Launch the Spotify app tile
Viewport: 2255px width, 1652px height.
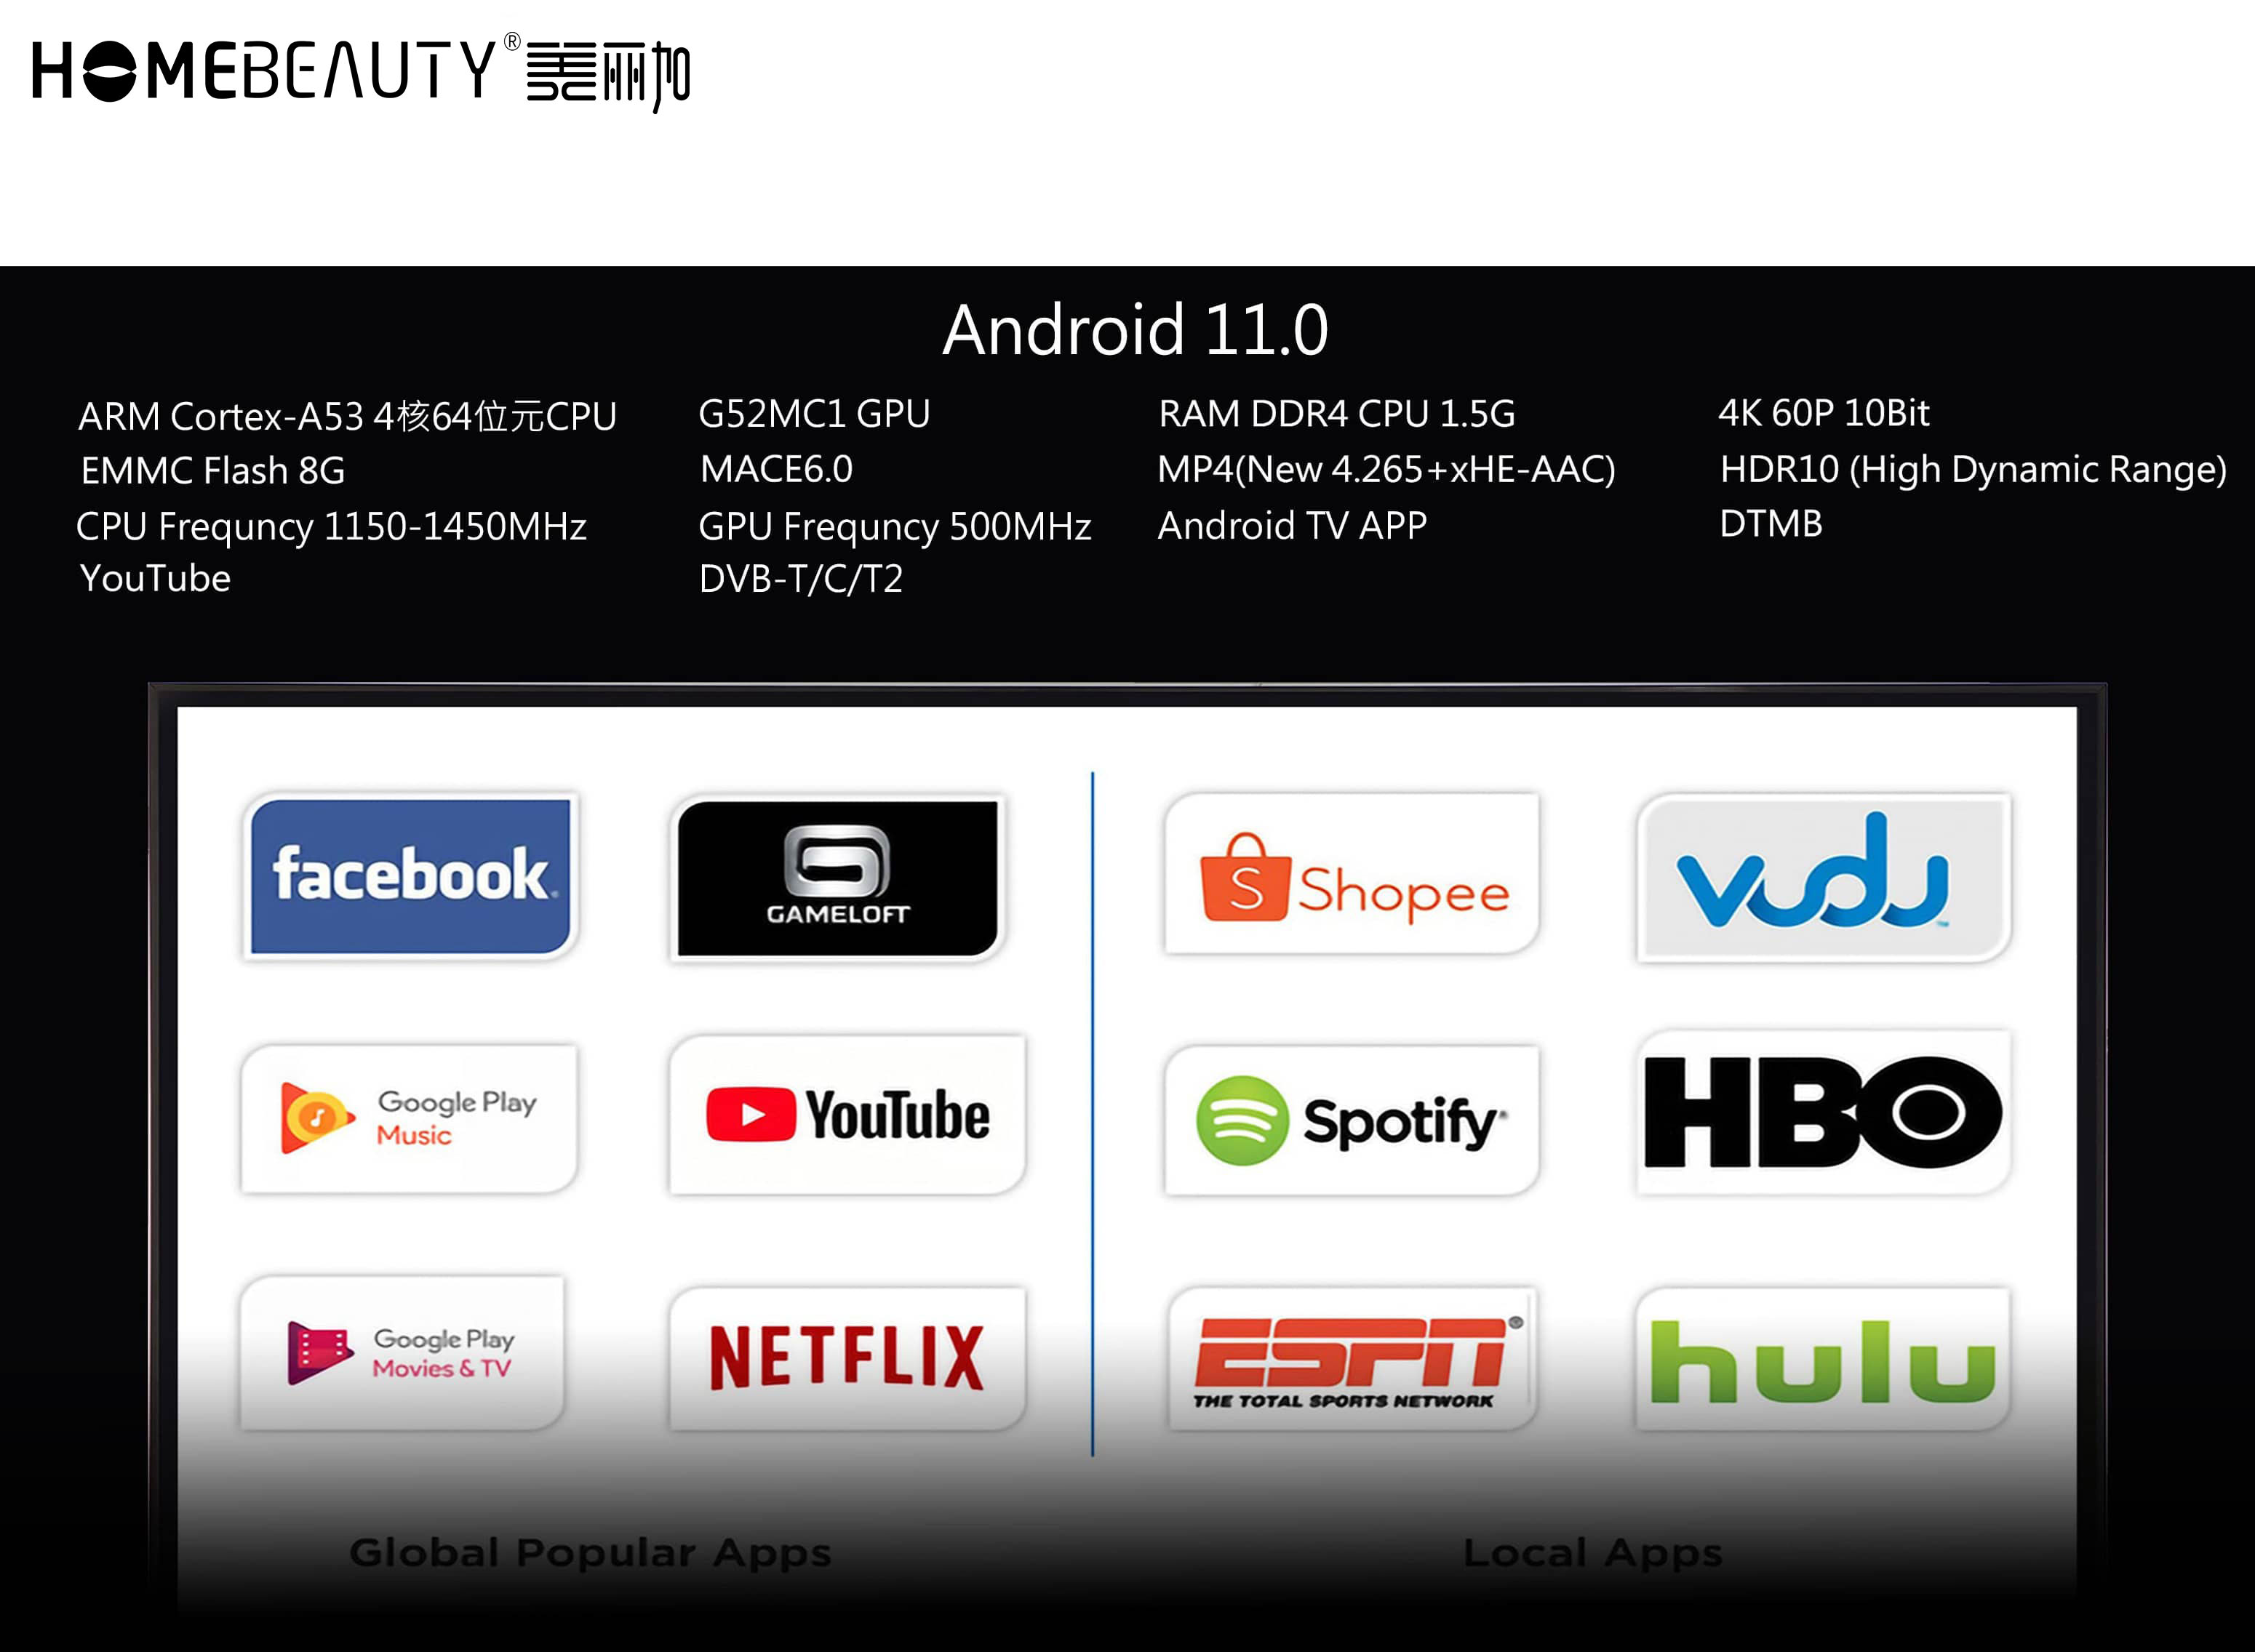tap(1352, 1120)
